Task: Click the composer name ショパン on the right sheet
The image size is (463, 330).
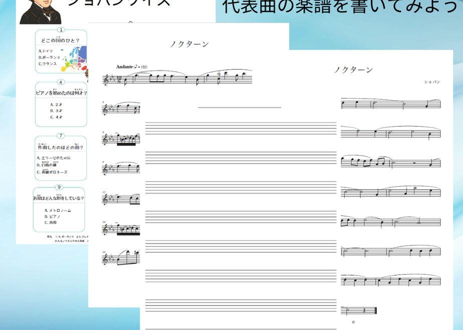Action: coord(432,82)
